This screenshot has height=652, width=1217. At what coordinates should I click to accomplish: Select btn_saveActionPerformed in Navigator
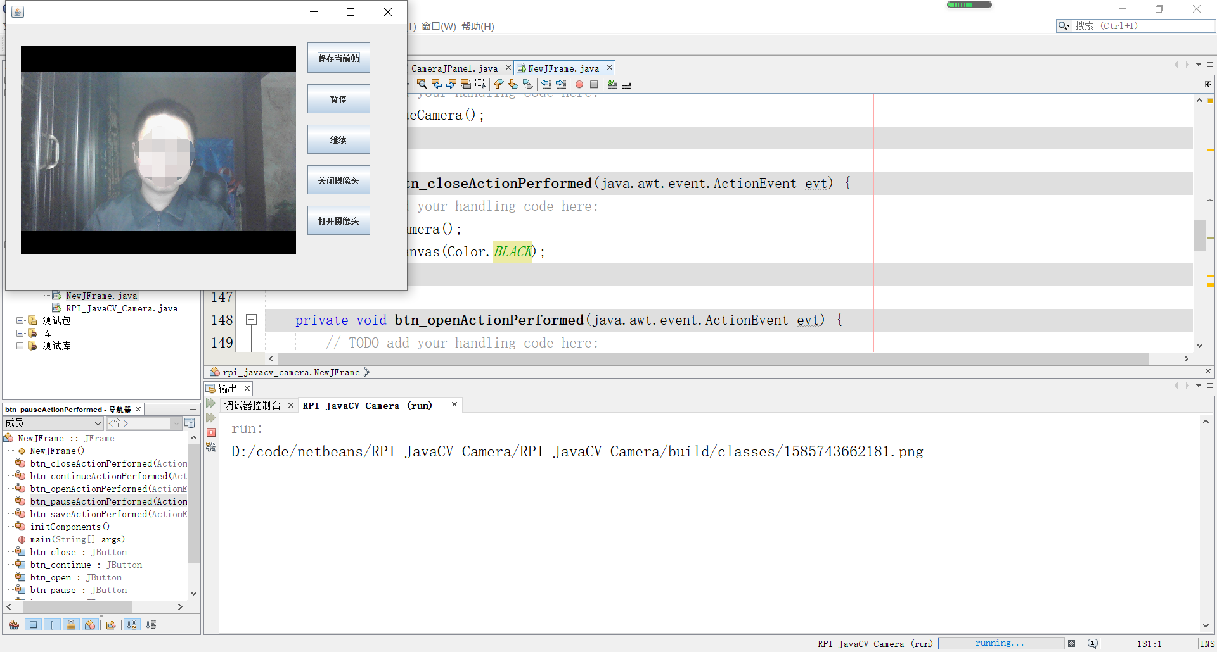point(108,514)
